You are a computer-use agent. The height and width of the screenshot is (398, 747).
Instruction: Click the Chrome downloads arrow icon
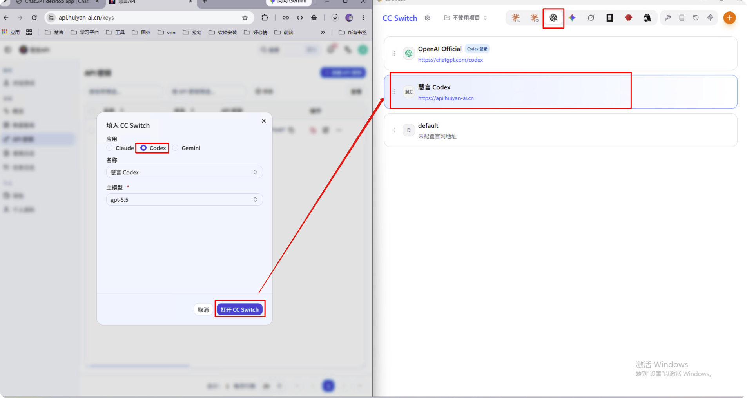tap(335, 18)
